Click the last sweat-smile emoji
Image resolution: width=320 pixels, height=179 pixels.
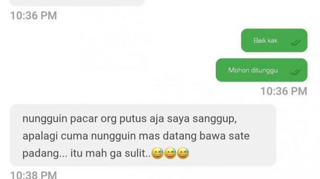tap(183, 153)
